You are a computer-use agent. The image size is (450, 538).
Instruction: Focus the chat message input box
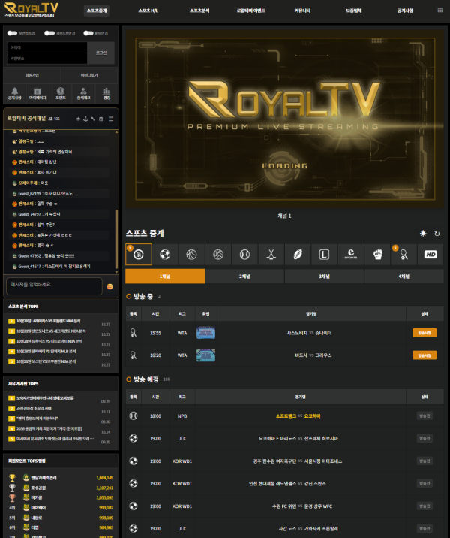click(54, 286)
